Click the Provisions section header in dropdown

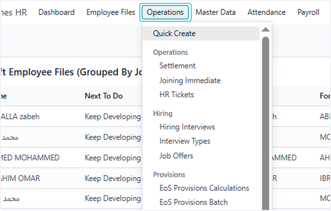pos(169,175)
